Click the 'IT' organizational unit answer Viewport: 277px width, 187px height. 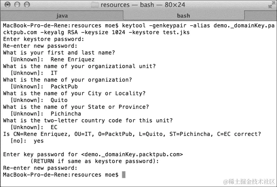click(54, 73)
